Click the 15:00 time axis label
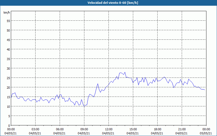Viewport: 217px width, 136px height. (x=133, y=129)
